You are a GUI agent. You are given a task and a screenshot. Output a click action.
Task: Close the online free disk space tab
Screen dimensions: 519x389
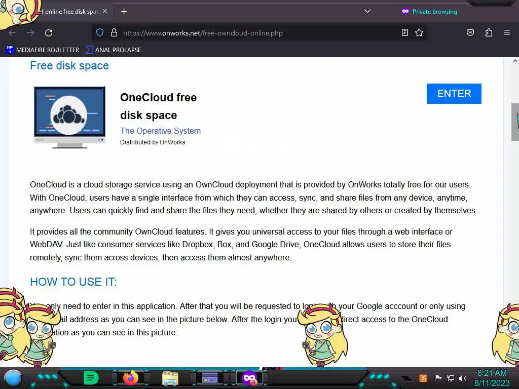point(105,11)
